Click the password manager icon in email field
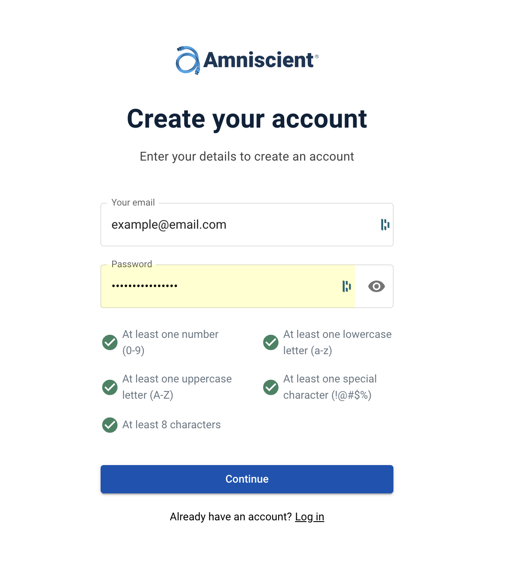 (385, 224)
